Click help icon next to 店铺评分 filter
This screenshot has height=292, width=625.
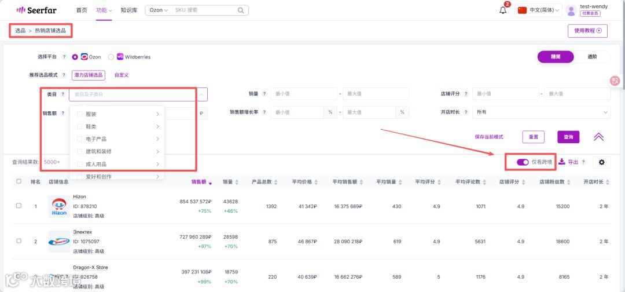[465, 94]
